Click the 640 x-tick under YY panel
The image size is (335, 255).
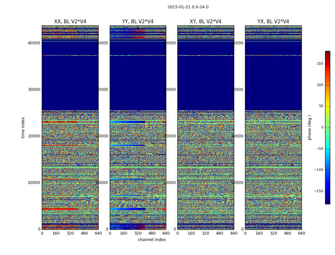click(x=166, y=233)
